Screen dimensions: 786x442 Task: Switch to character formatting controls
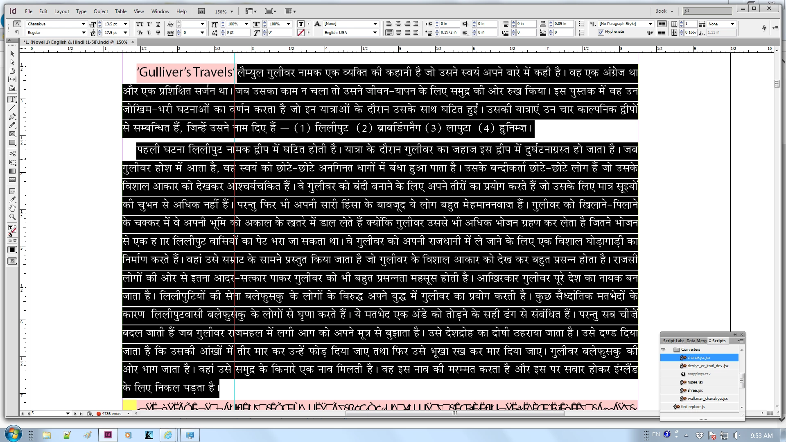(x=17, y=24)
